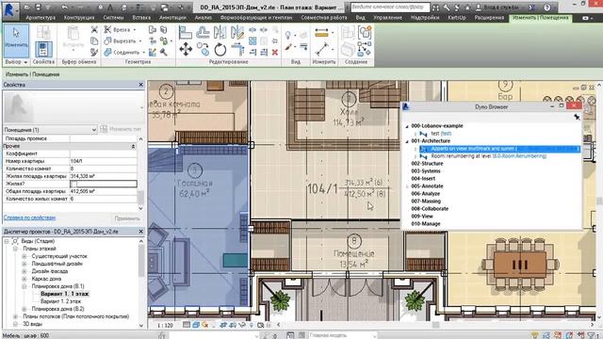Click the Dyno Browser pin icon

click(577, 117)
